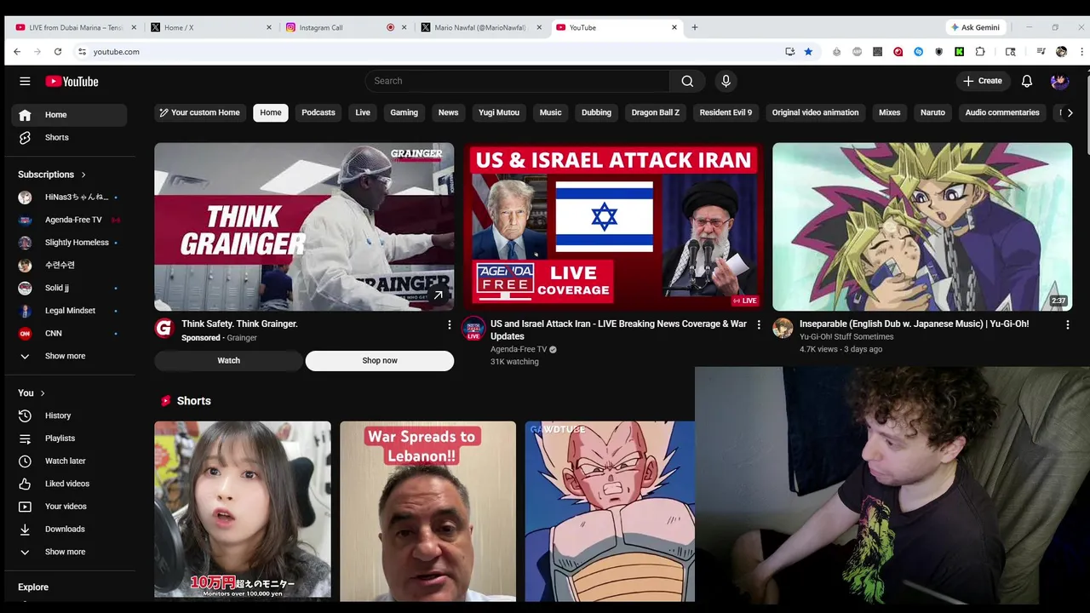The height and width of the screenshot is (613, 1090).
Task: Click Ask Gemini in the browser
Action: (x=976, y=27)
